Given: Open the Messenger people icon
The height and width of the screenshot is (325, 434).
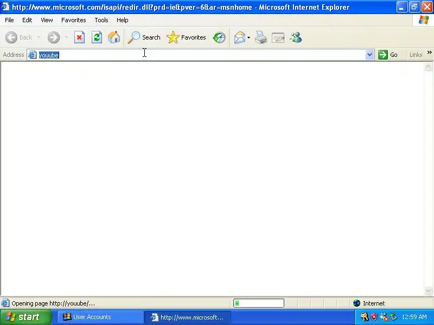Looking at the screenshot, I should (x=296, y=37).
